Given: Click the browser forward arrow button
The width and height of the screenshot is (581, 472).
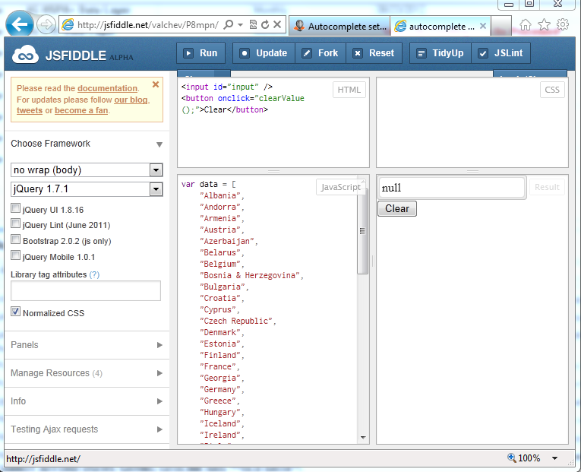Looking at the screenshot, I should pos(46,25).
